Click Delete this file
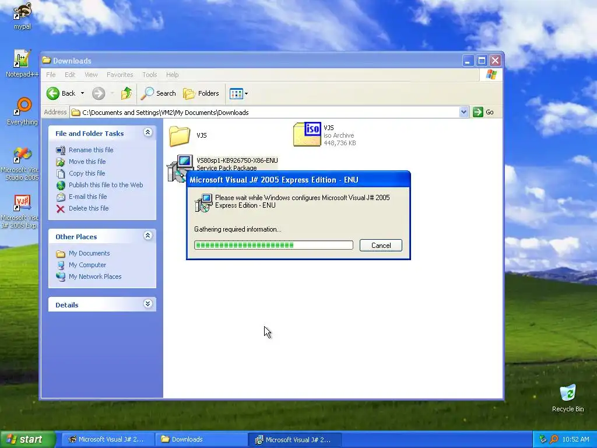Image resolution: width=597 pixels, height=448 pixels. [89, 208]
